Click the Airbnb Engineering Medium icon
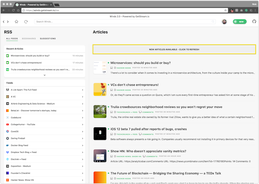The image size is (259, 184). [7, 104]
